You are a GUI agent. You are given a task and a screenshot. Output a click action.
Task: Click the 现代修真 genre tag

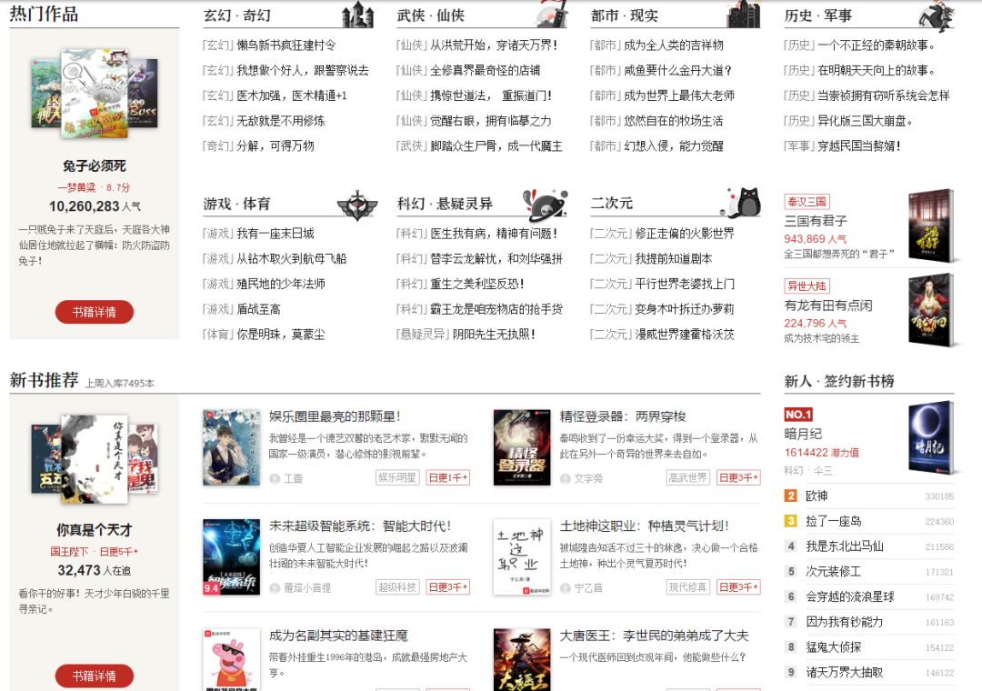tap(687, 587)
